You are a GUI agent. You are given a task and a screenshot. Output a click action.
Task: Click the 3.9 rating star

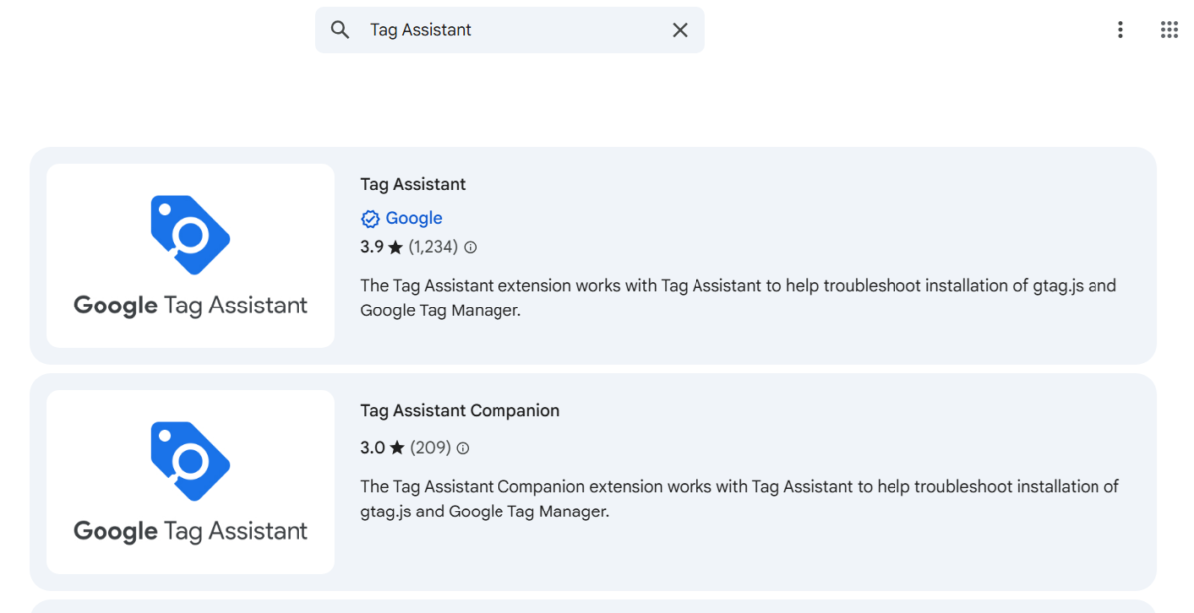tap(396, 247)
